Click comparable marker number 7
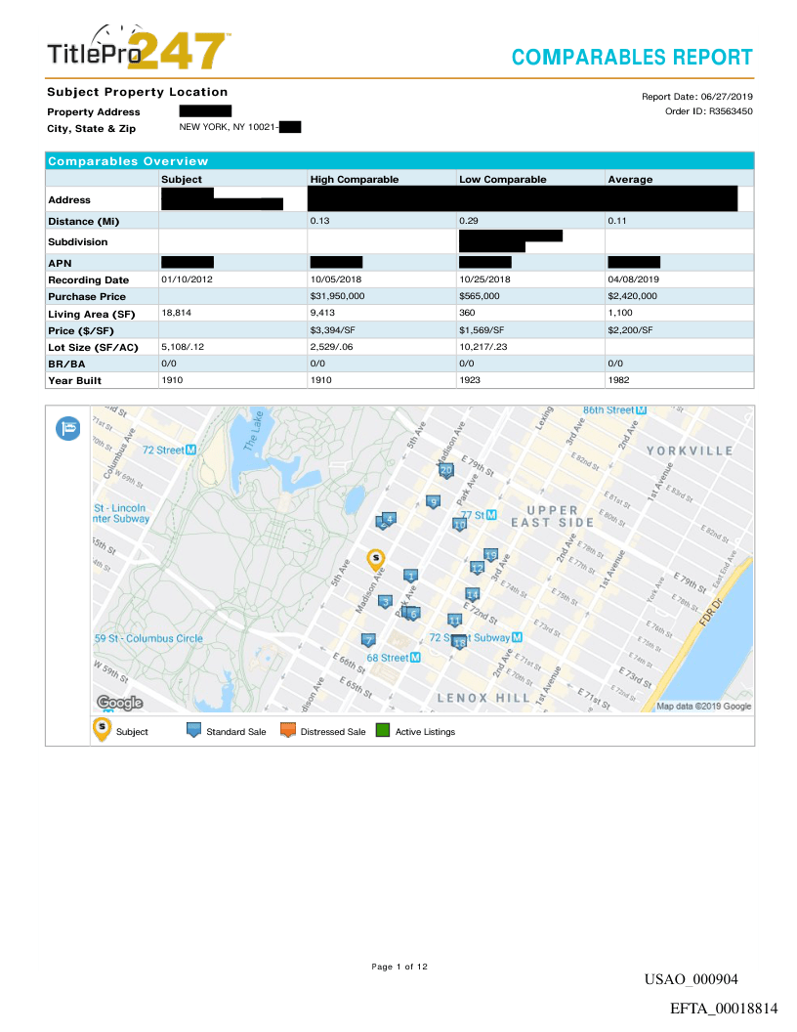Viewport: 797px width, 1032px height. pyautogui.click(x=368, y=640)
